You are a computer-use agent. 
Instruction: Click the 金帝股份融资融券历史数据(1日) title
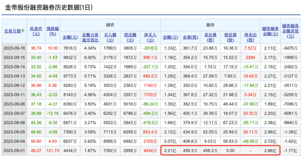pyautogui.click(x=49, y=8)
